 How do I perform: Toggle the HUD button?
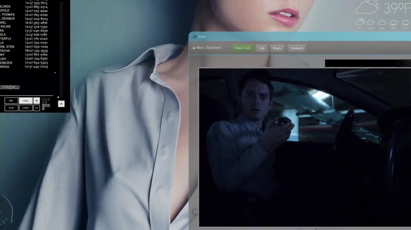pos(11,108)
